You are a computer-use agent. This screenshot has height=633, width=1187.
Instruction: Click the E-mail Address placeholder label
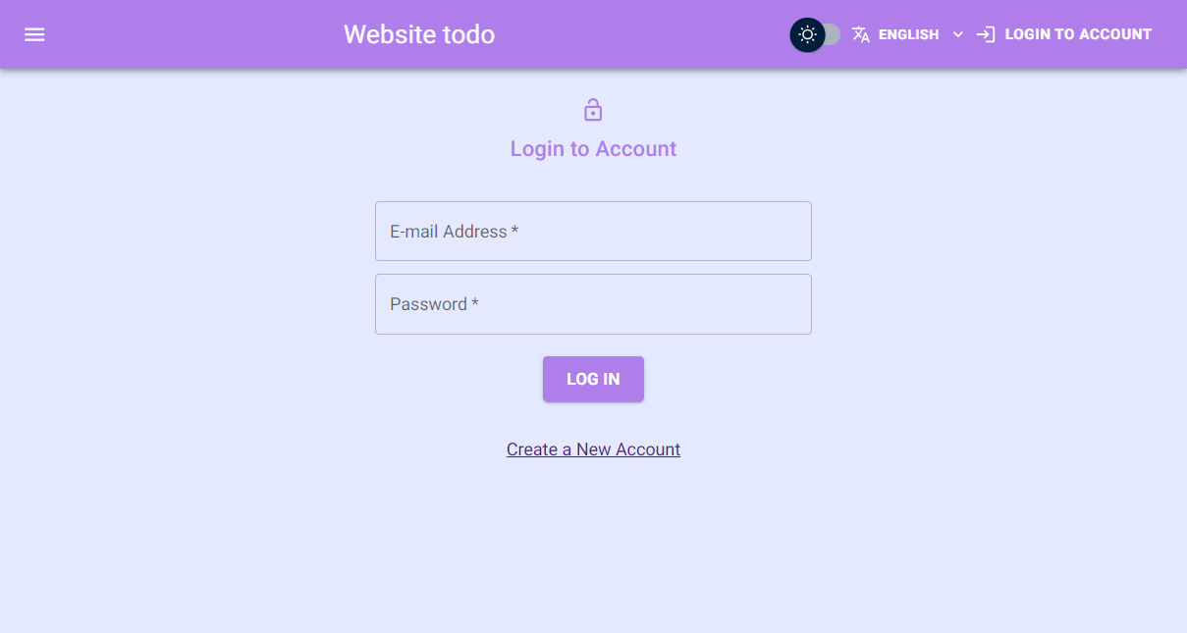[449, 232]
